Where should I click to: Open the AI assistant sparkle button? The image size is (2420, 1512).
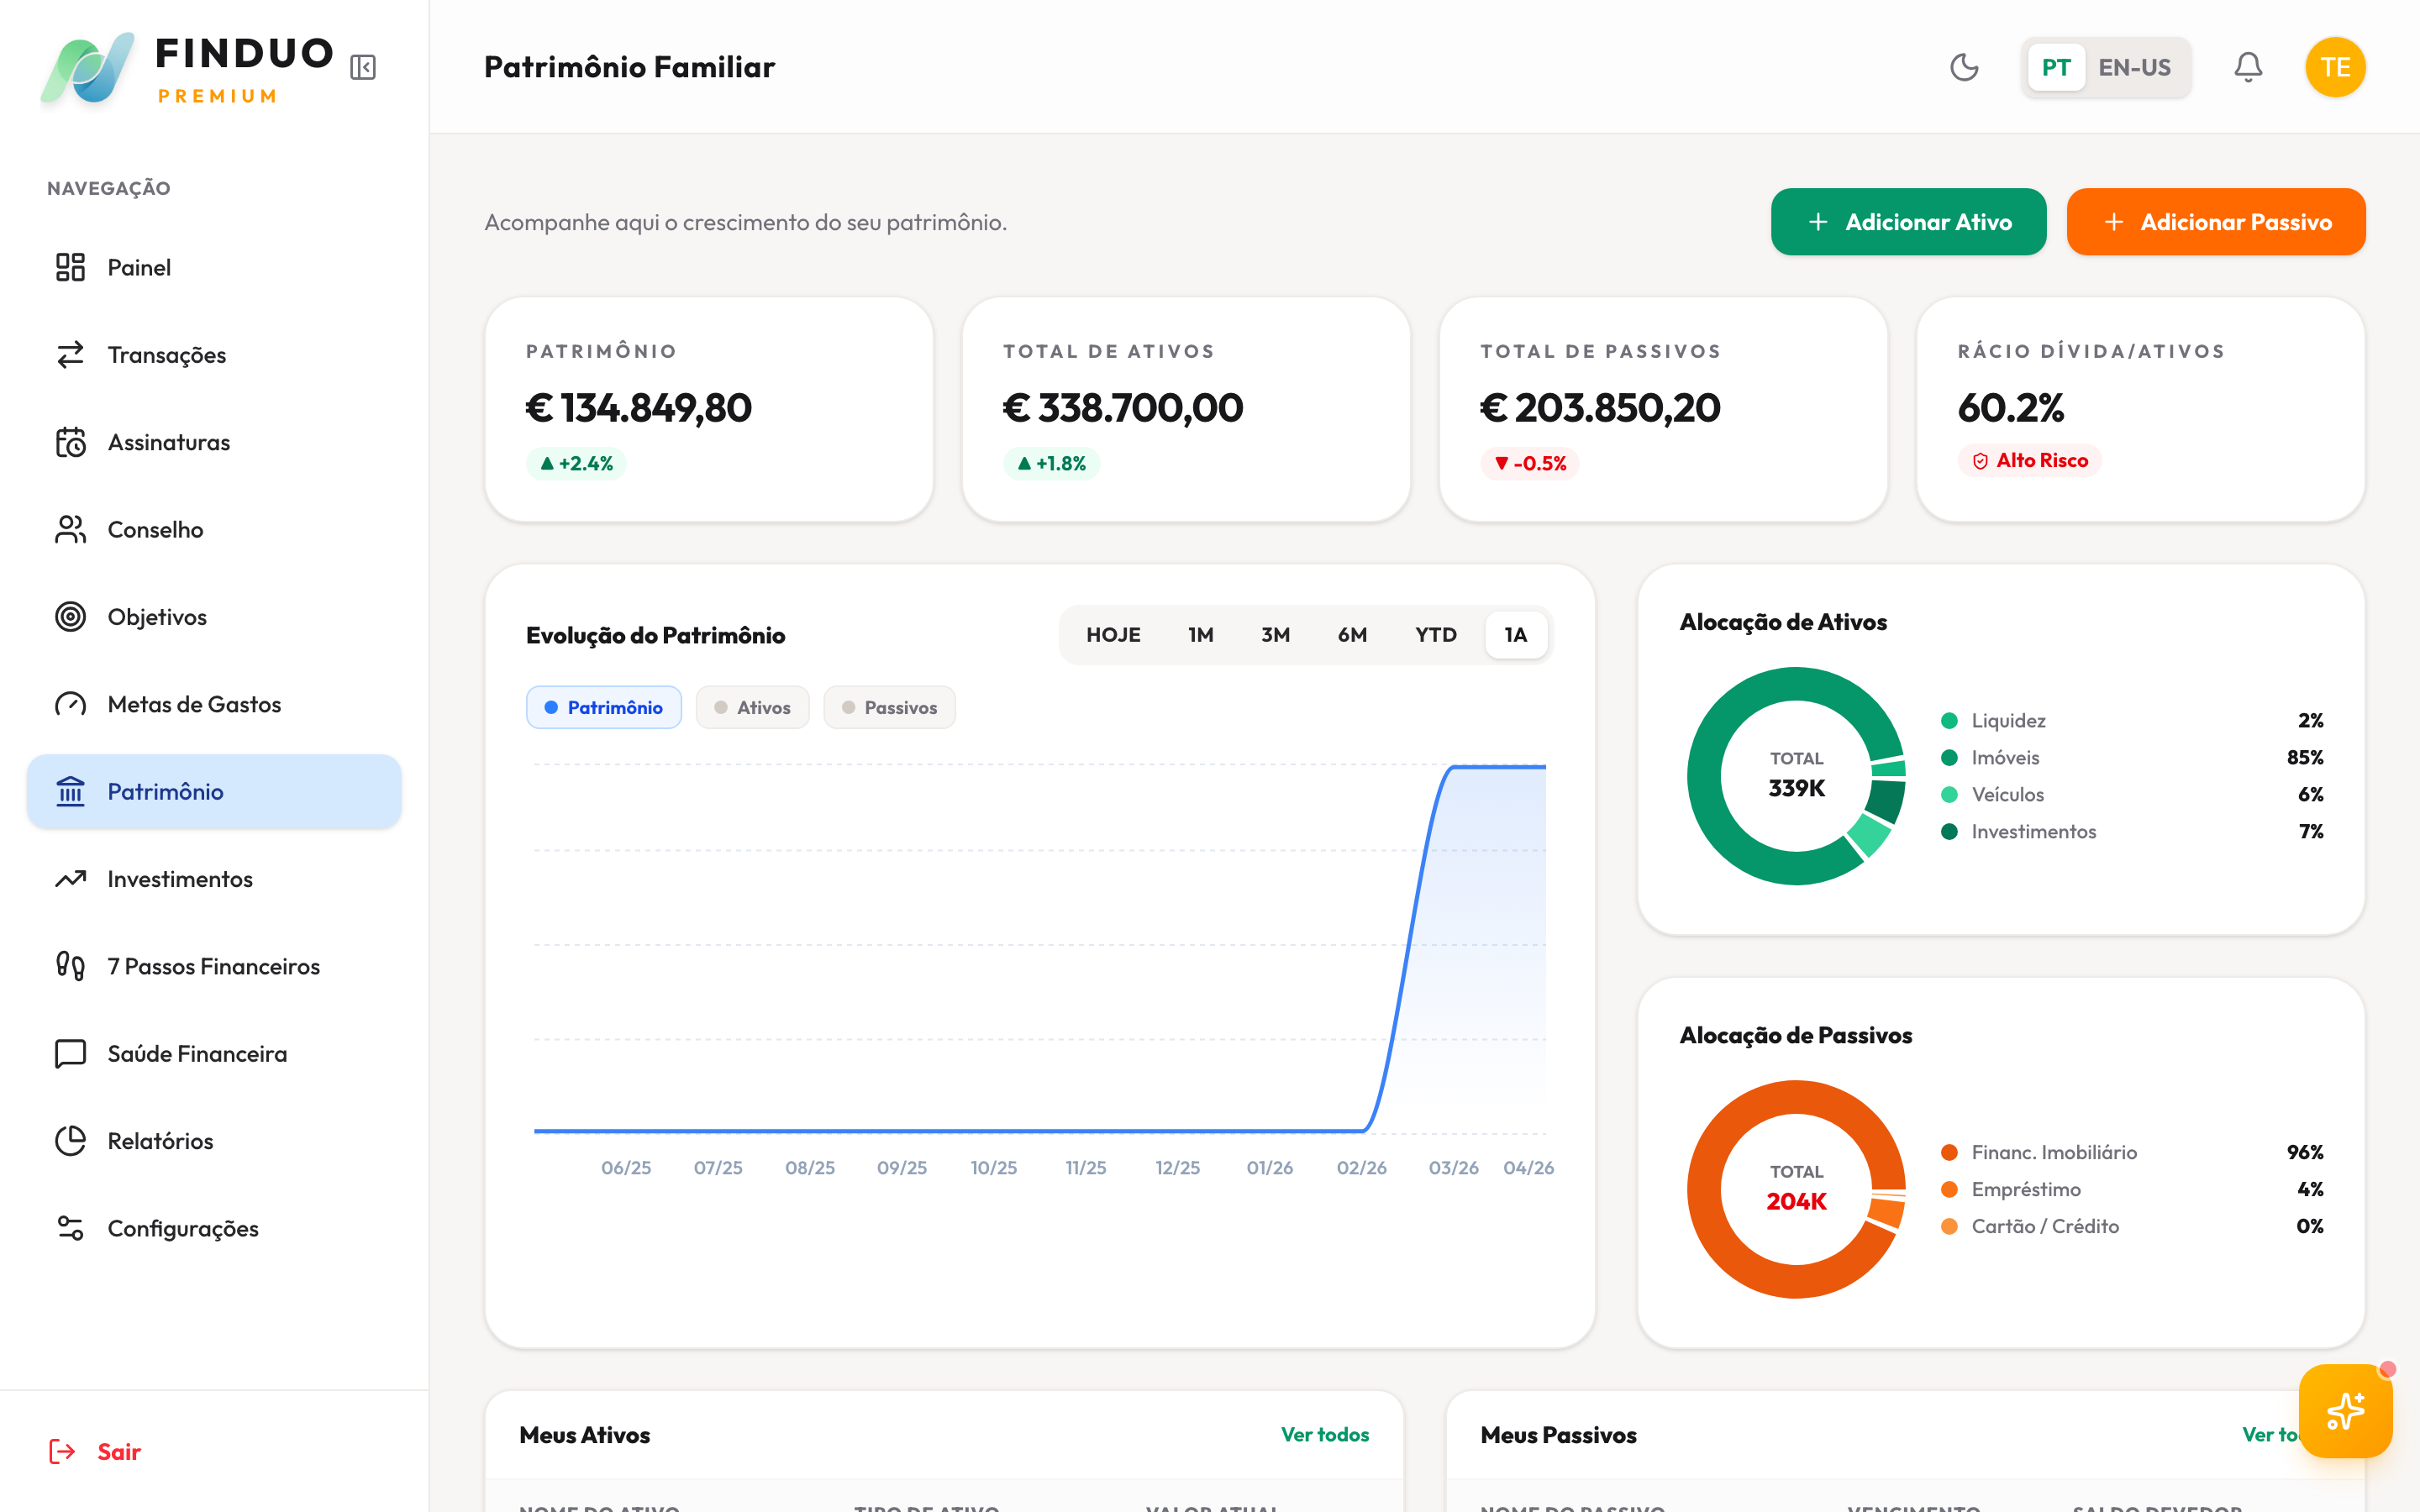(2345, 1410)
